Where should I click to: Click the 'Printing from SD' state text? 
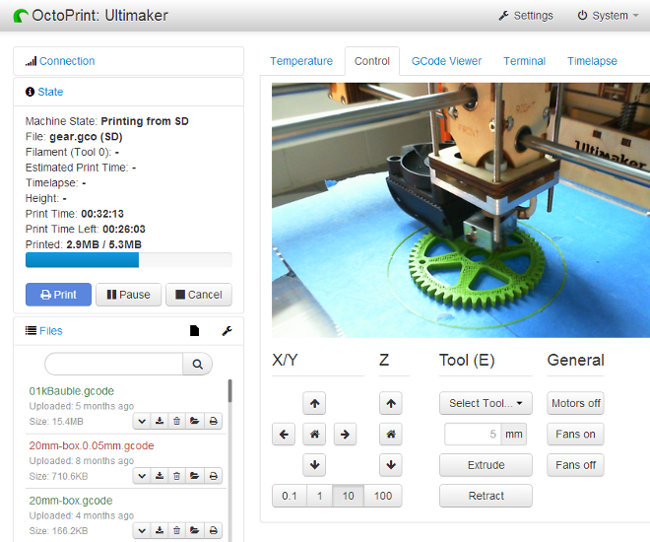(145, 121)
